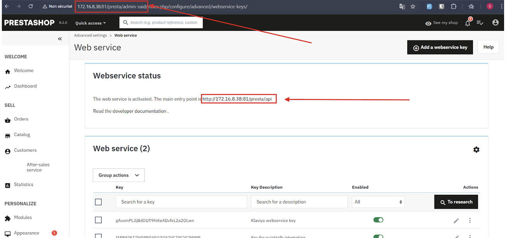Click the browser forward arrow
Image resolution: width=506 pixels, height=238 pixels.
click(19, 7)
